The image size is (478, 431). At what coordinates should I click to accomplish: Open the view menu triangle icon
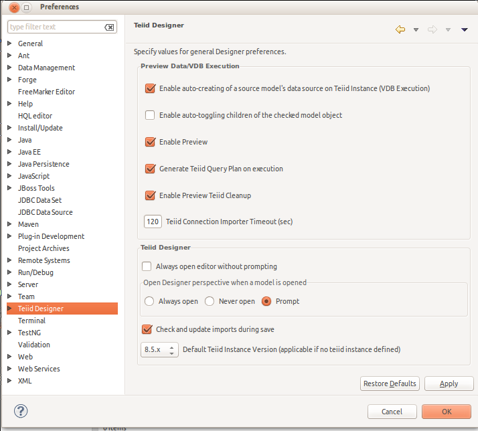pos(464,29)
